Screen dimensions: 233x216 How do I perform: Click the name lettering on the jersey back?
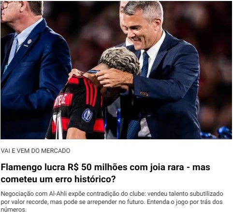coord(63,100)
